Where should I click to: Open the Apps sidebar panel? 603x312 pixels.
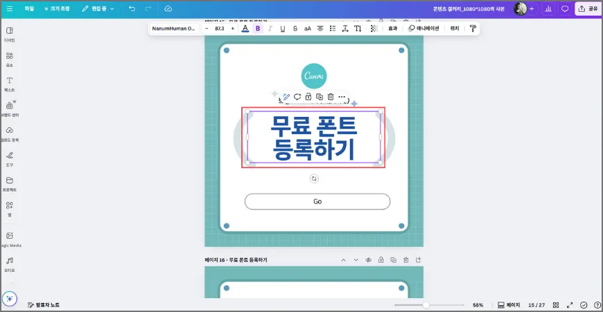pyautogui.click(x=10, y=209)
